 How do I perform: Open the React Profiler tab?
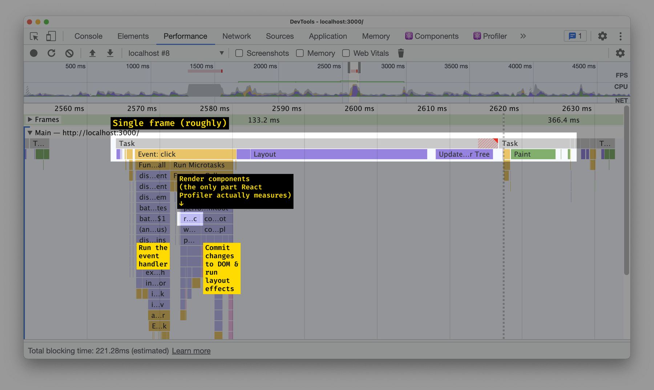(490, 36)
